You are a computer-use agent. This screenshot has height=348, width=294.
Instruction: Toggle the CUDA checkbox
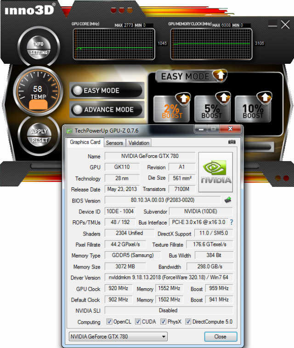tap(138, 321)
